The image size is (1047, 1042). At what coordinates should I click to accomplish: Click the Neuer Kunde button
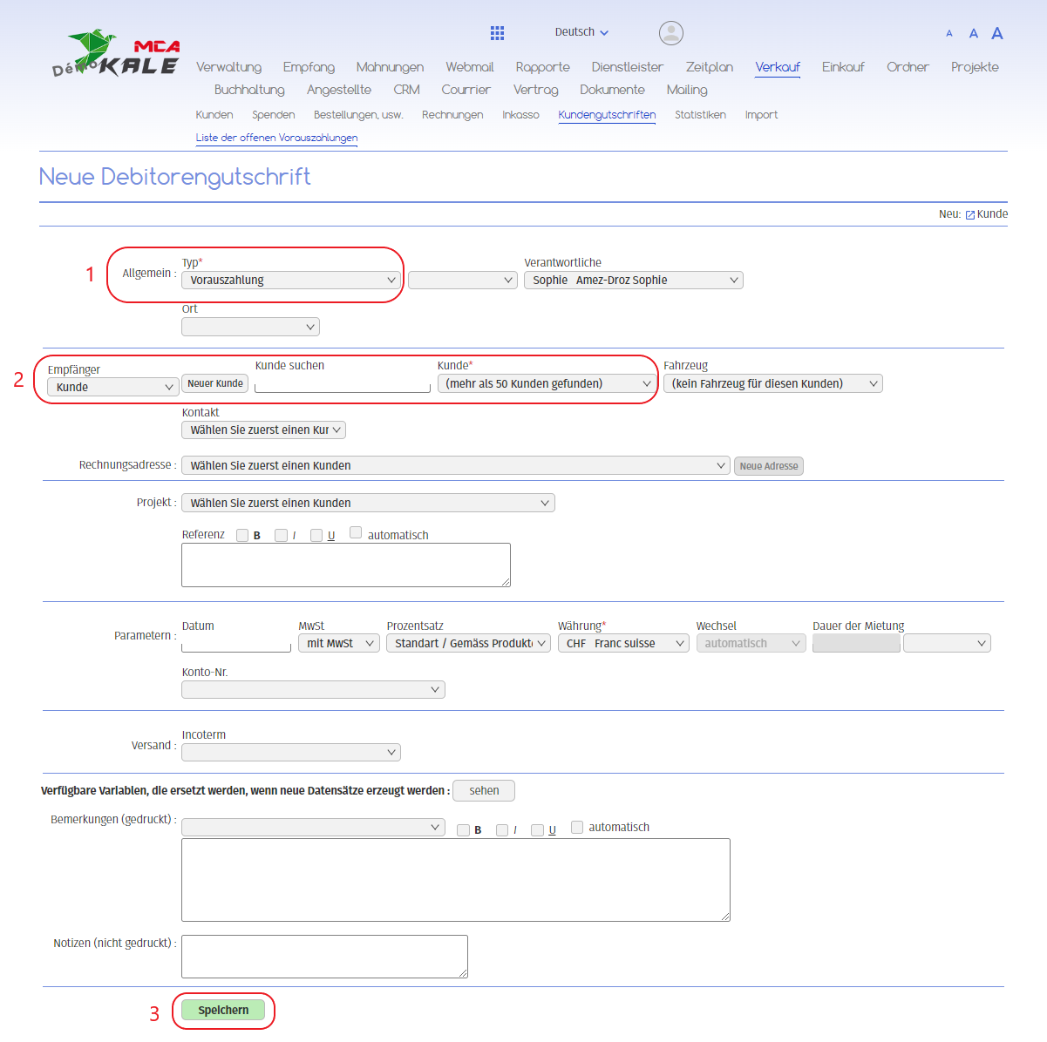[x=215, y=383]
